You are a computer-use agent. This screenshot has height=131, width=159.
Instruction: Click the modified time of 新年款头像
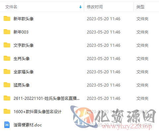coord(103,19)
